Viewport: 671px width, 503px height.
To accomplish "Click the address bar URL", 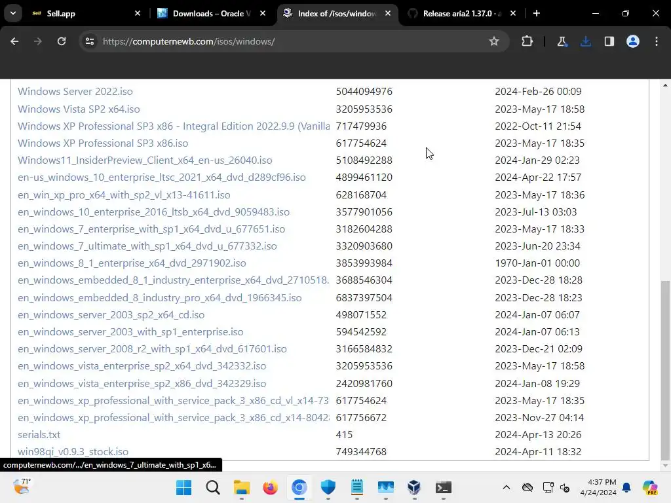I will [x=189, y=41].
